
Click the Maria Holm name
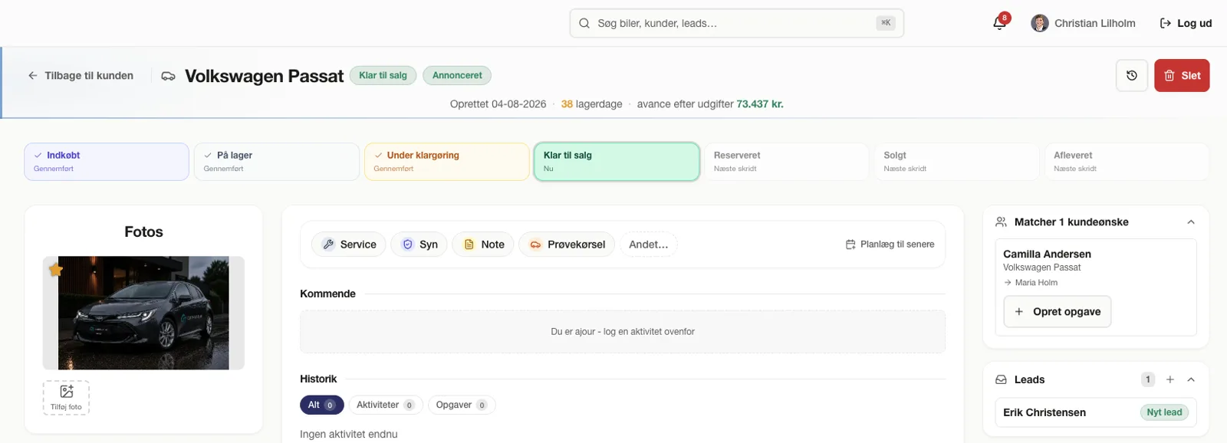click(x=1036, y=283)
